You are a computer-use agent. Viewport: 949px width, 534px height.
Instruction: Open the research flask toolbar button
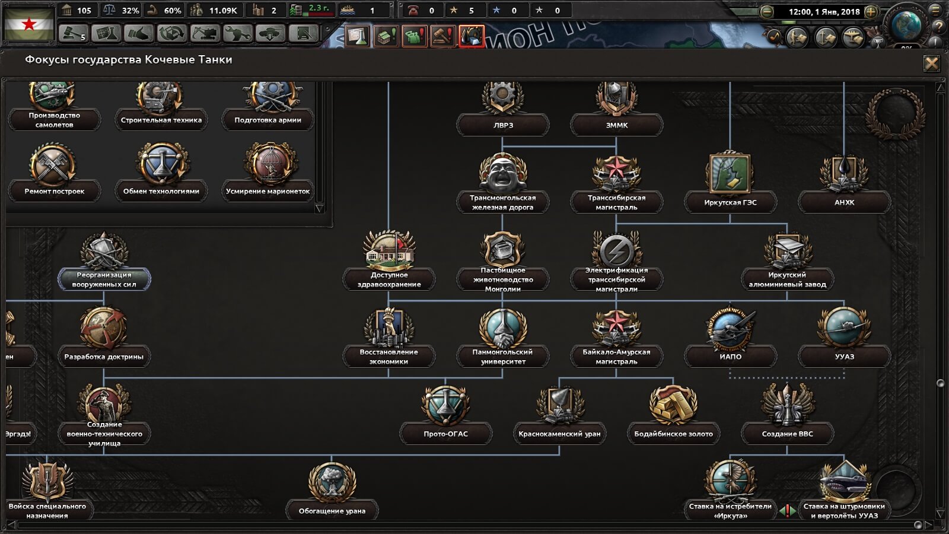pyautogui.click(x=106, y=33)
